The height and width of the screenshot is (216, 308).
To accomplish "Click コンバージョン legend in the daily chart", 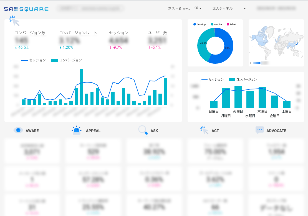I will click(x=66, y=60).
